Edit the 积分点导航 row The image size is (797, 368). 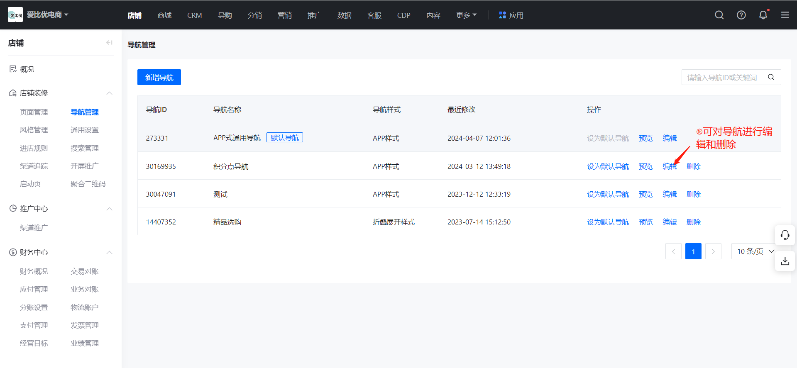670,166
